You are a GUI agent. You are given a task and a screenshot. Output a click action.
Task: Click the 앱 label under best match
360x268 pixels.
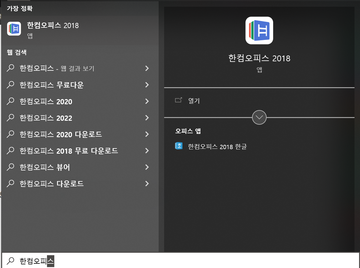[x=30, y=36]
